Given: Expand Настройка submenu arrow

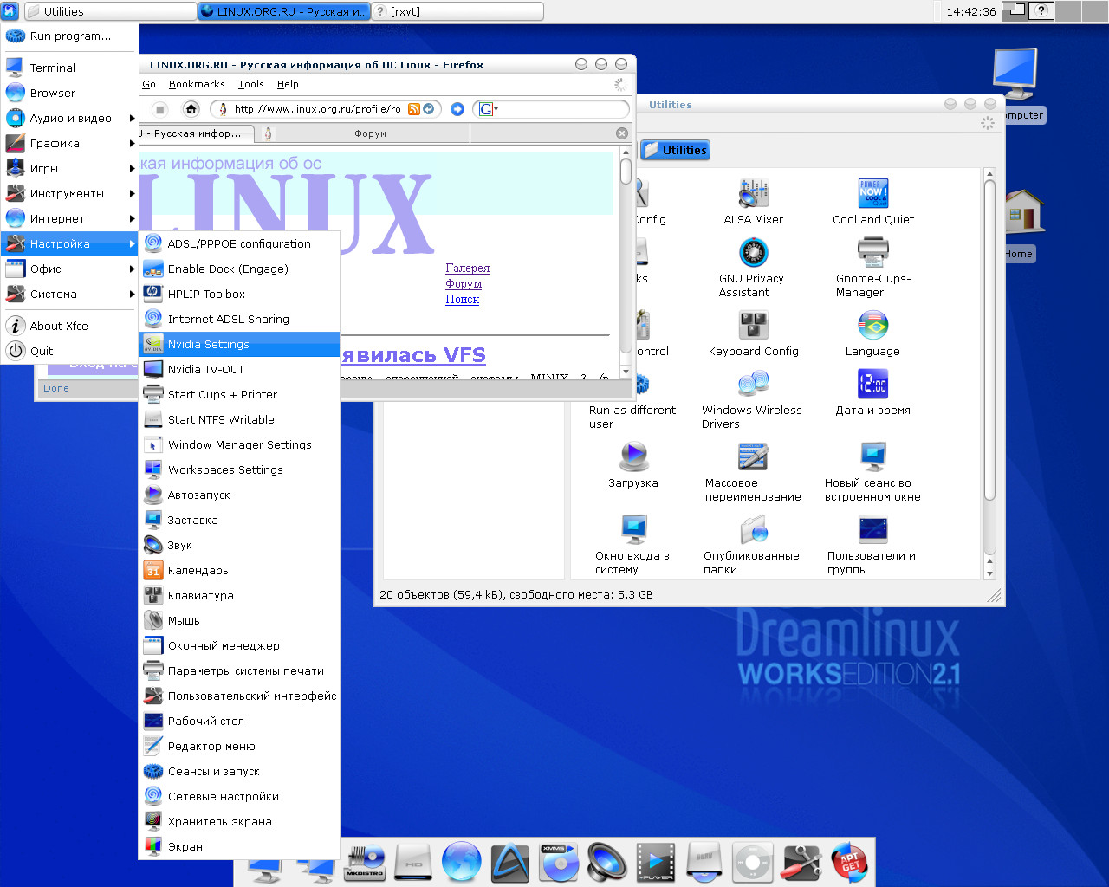Looking at the screenshot, I should [x=132, y=243].
